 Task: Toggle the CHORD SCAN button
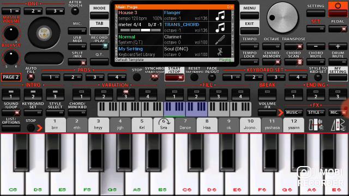click(293, 62)
